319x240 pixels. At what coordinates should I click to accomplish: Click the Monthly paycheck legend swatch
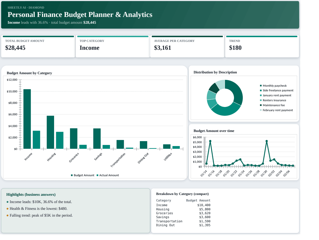(x=261, y=86)
